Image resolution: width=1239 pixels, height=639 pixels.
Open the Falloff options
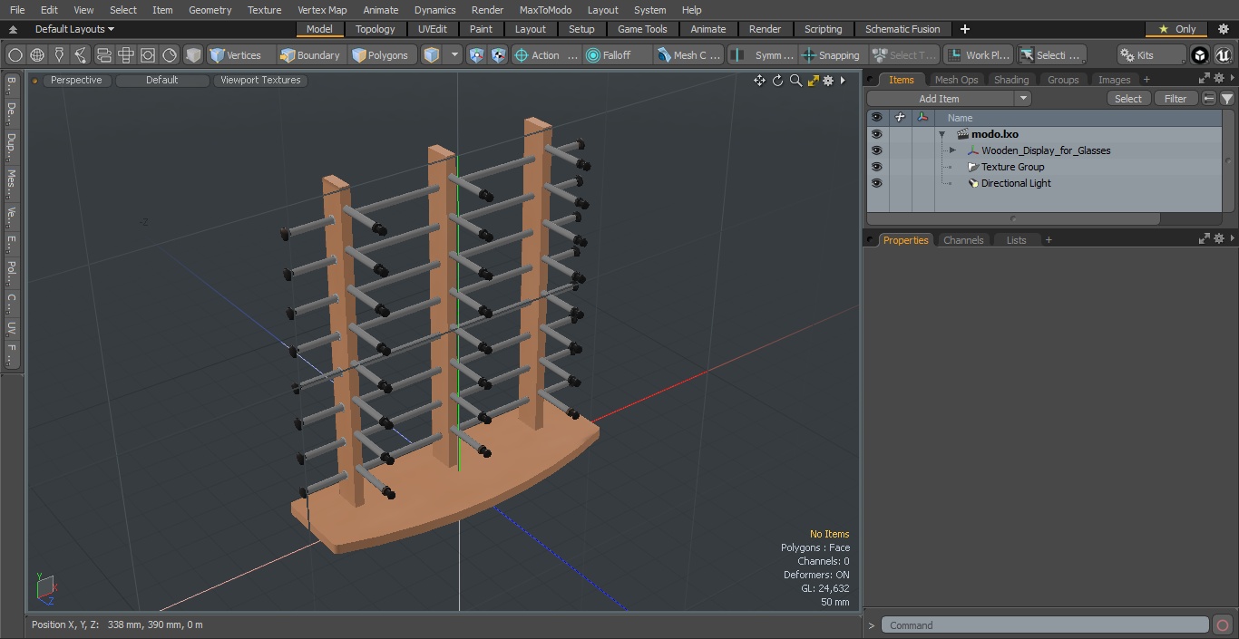tap(618, 55)
